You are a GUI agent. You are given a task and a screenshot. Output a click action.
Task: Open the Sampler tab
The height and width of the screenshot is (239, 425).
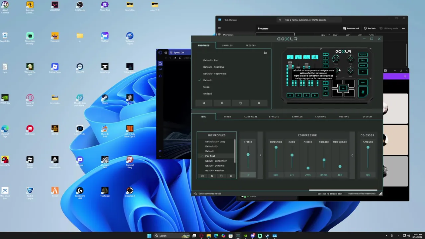pos(297,117)
